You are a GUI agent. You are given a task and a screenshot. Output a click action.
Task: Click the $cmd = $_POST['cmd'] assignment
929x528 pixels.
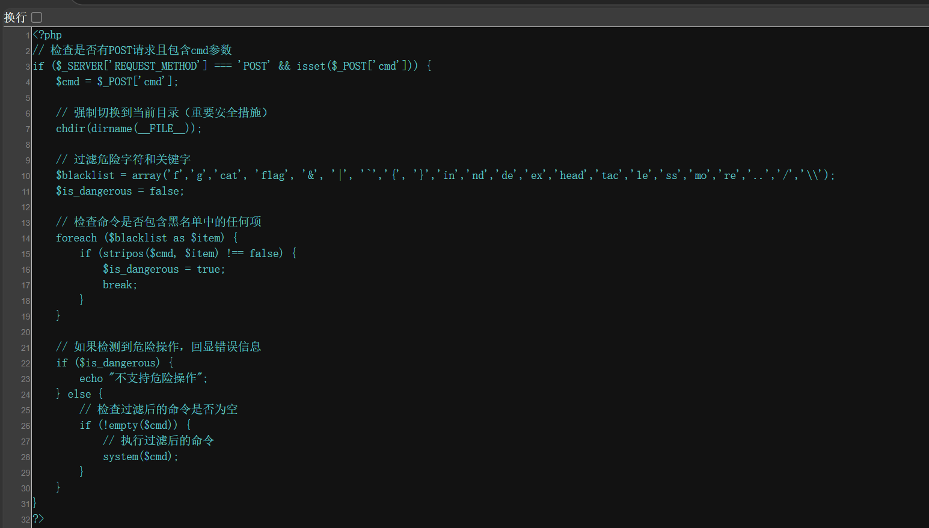point(117,82)
